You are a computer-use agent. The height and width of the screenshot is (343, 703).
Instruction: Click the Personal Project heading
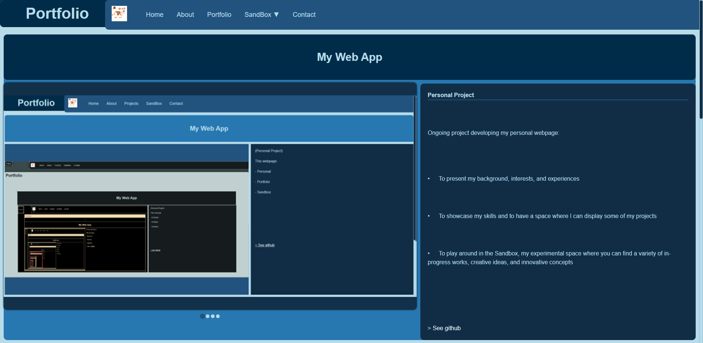point(451,95)
